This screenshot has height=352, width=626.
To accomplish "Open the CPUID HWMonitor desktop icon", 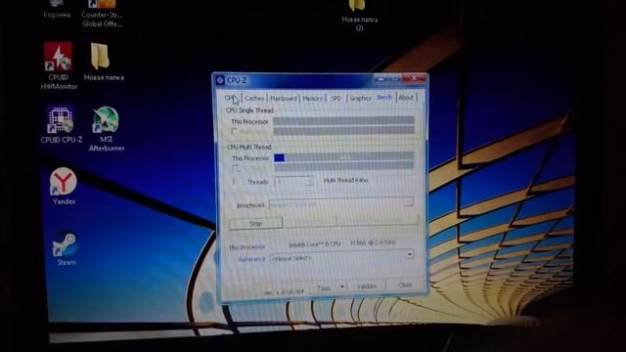I will pyautogui.click(x=59, y=66).
